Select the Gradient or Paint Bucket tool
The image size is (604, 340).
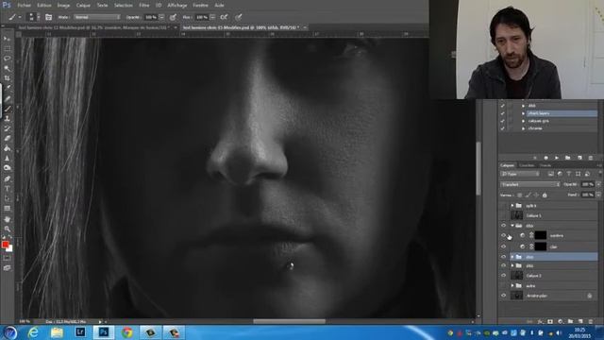(7, 148)
